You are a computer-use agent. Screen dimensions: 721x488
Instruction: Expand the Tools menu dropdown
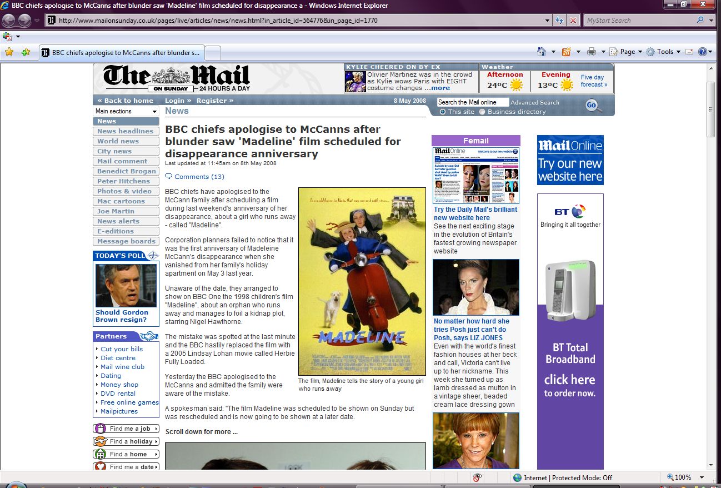pyautogui.click(x=663, y=52)
